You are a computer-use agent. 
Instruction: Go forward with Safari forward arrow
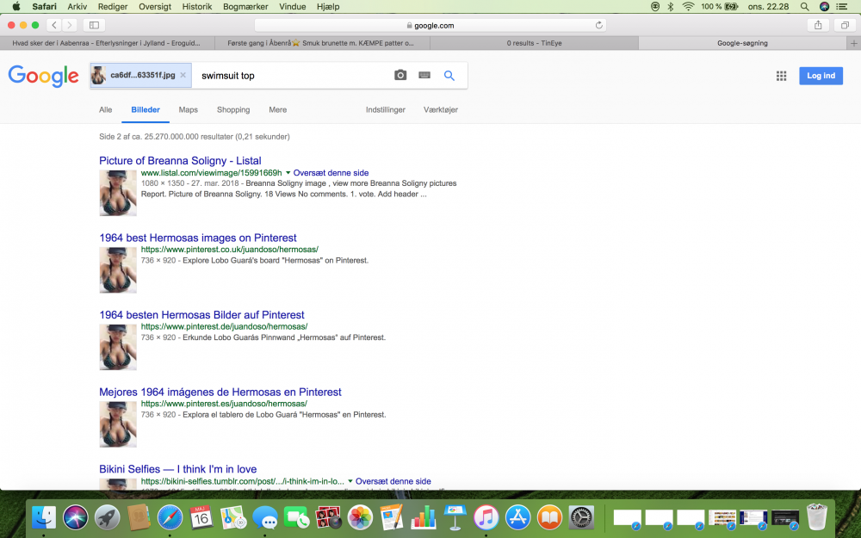click(x=69, y=25)
